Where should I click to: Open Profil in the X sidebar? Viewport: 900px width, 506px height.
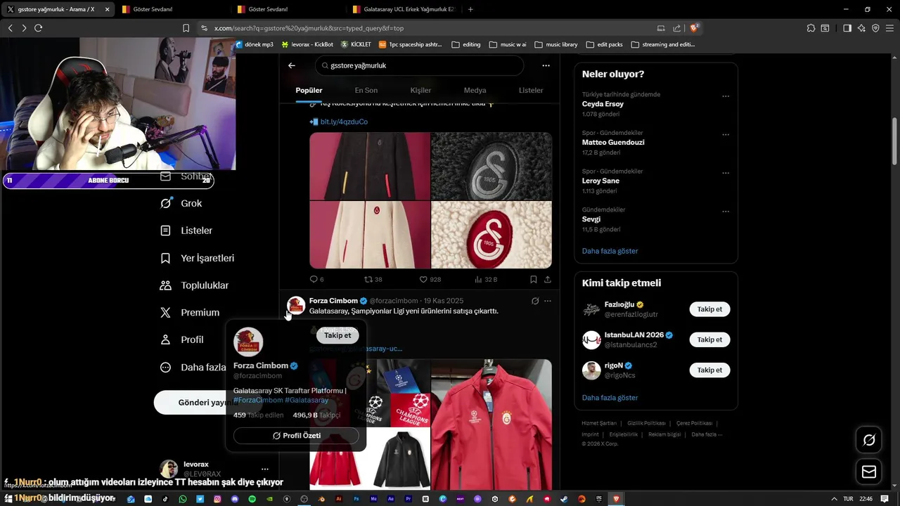tap(182, 339)
